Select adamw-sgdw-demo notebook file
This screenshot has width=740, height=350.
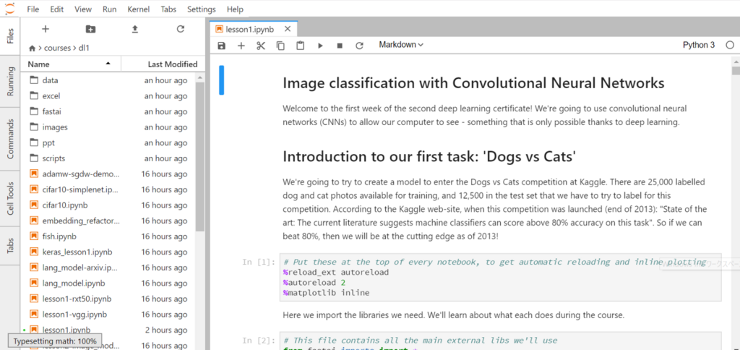click(x=108, y=174)
